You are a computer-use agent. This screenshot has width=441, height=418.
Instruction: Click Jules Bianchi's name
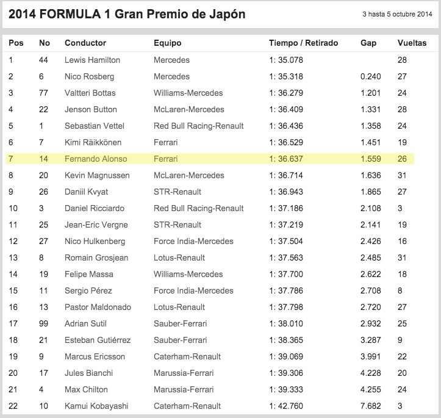[x=88, y=373]
